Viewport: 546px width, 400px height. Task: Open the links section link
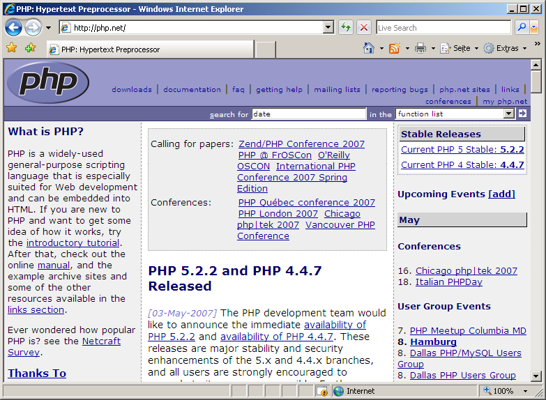point(36,309)
